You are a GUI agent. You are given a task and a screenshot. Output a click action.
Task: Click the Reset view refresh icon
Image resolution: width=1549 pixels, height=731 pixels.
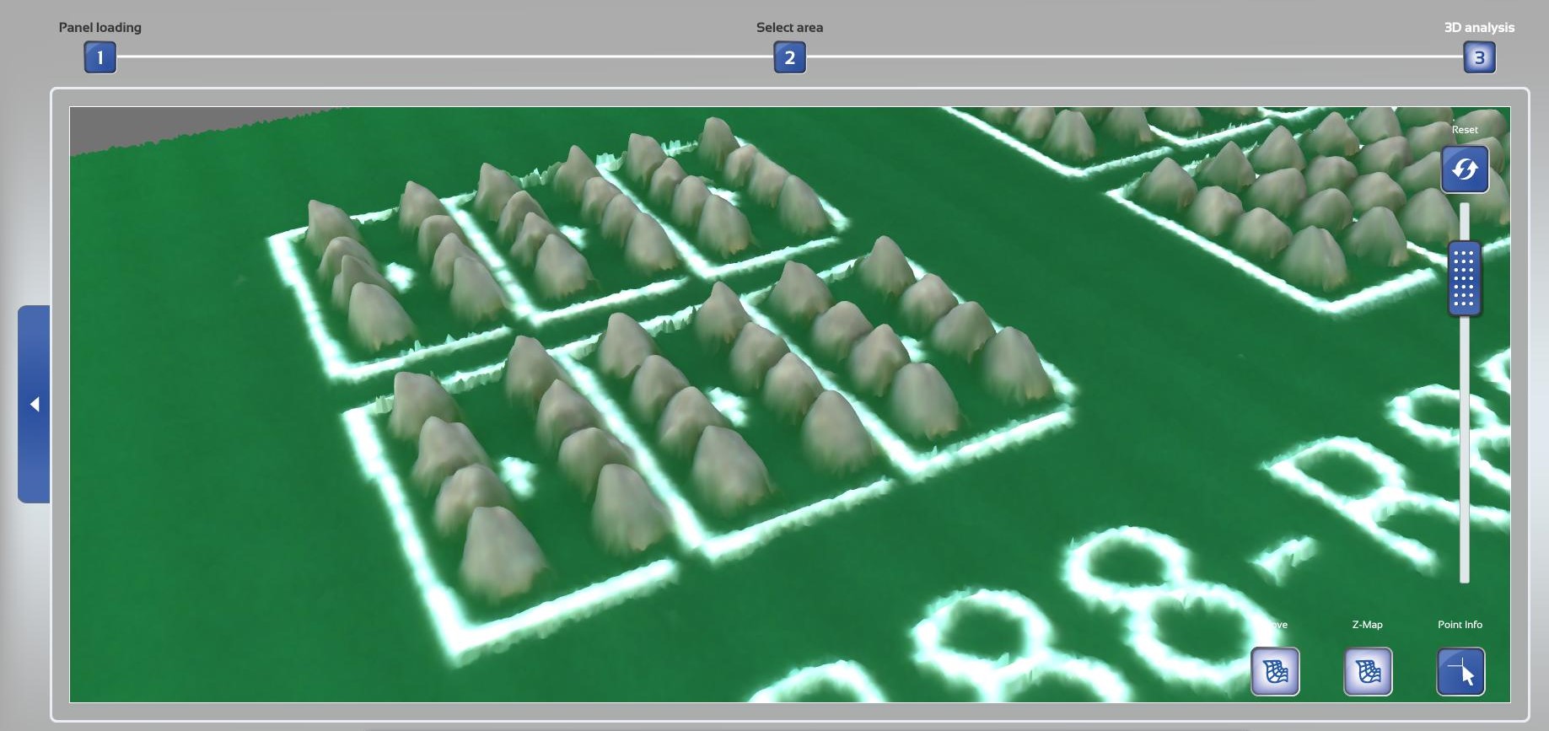click(x=1464, y=169)
